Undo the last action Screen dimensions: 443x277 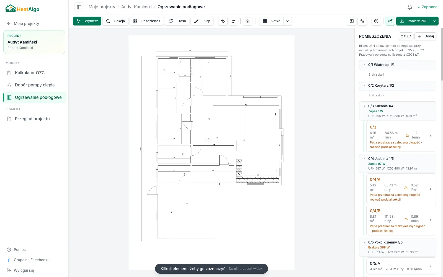pyautogui.click(x=223, y=21)
